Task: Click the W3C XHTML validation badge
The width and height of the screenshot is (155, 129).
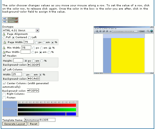Action: coord(10,22)
